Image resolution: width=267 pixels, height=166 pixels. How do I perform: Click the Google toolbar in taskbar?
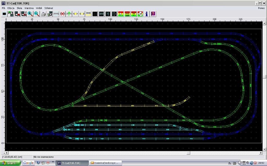coord(28,163)
